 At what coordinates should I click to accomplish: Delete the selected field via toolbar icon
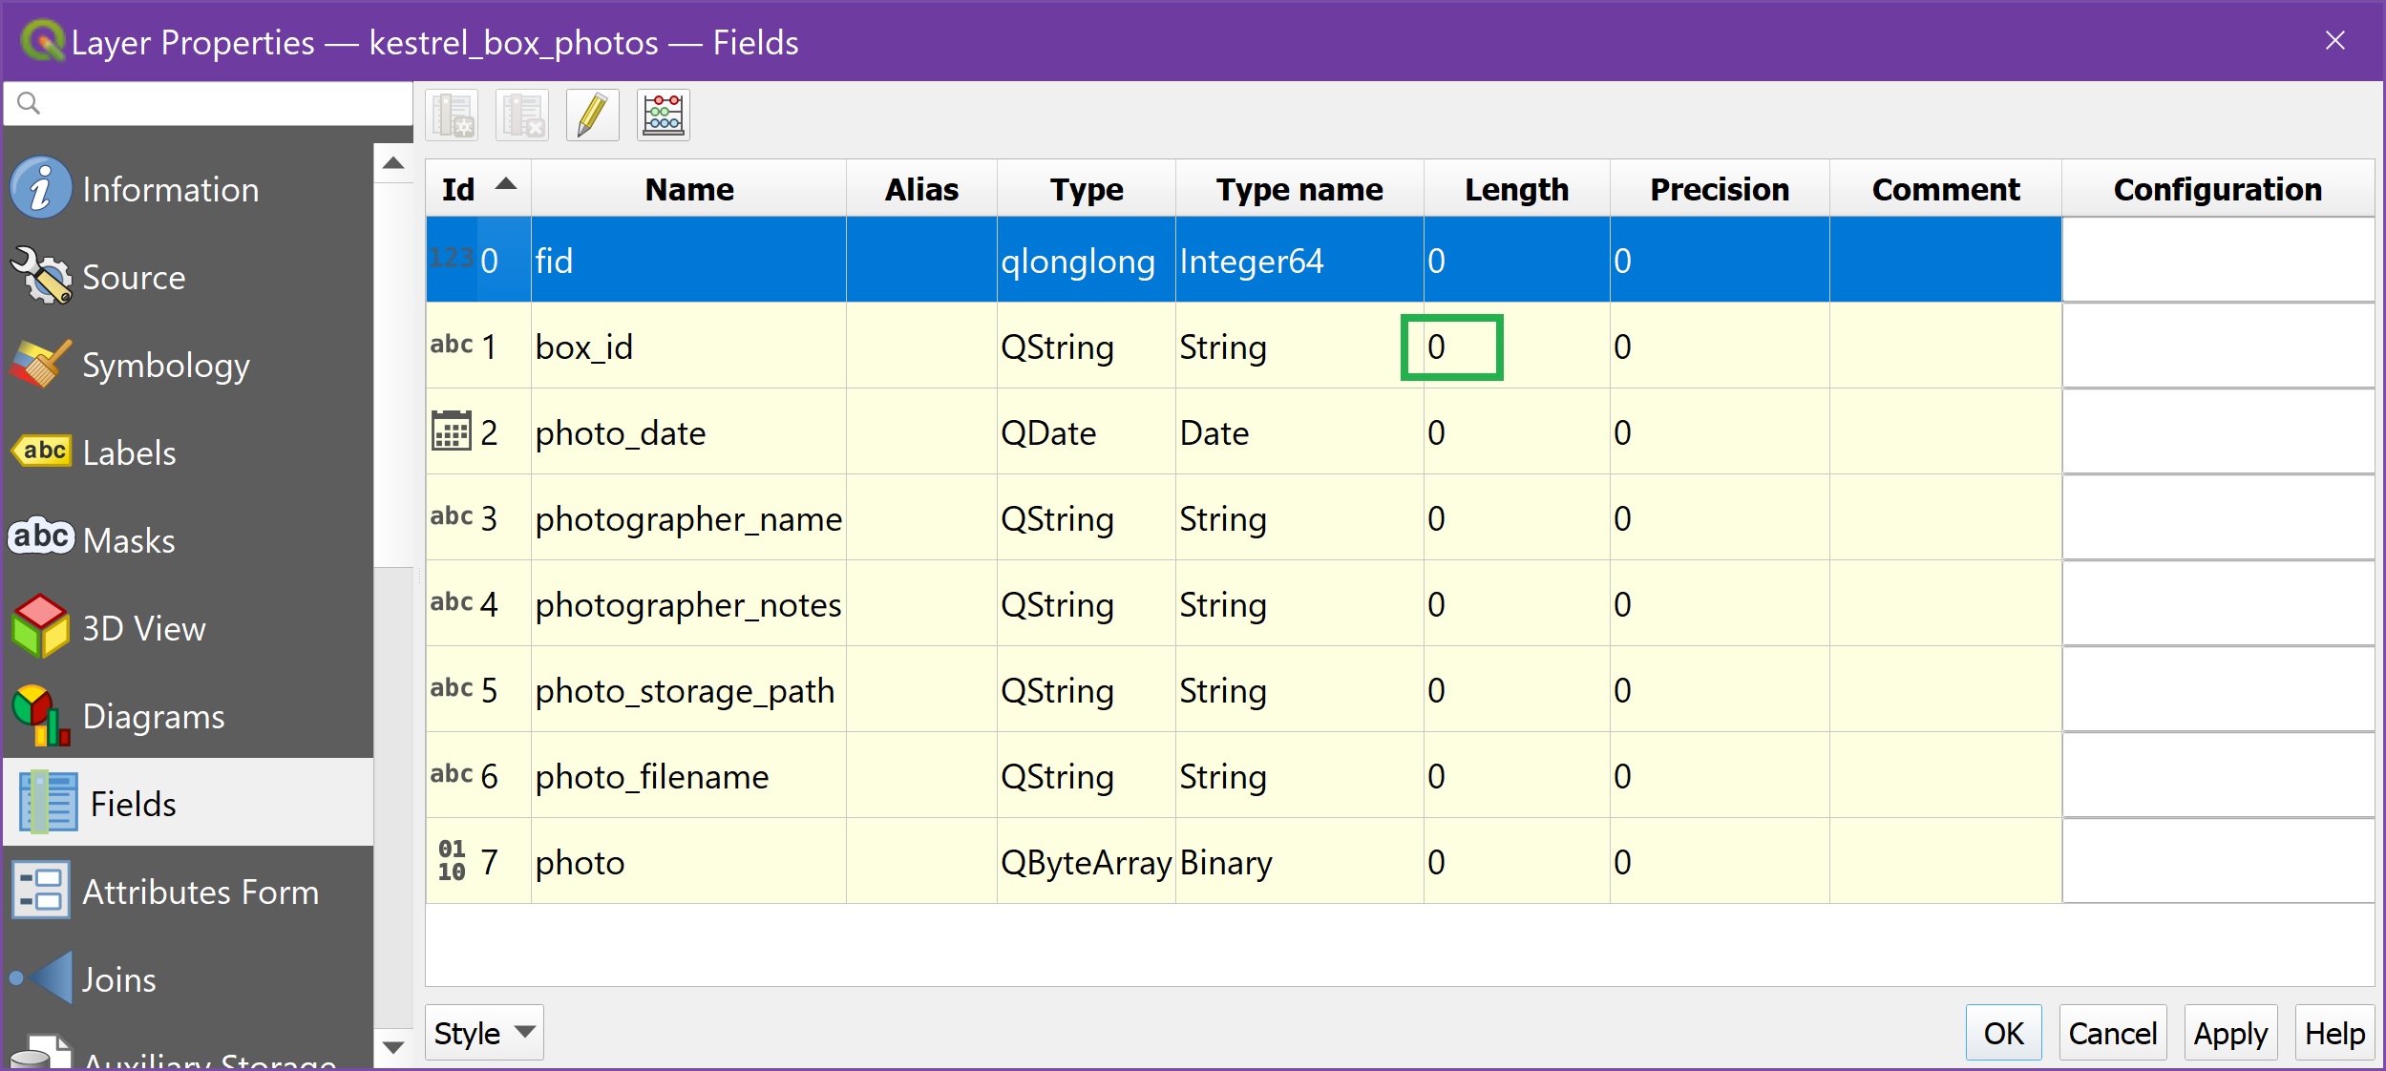pos(521,115)
